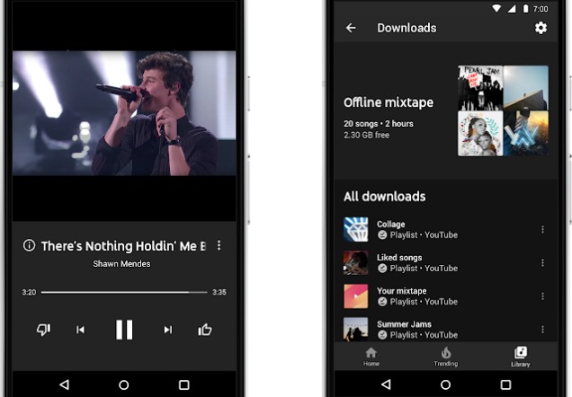Tap the 7:00 clock in status bar

(x=541, y=9)
